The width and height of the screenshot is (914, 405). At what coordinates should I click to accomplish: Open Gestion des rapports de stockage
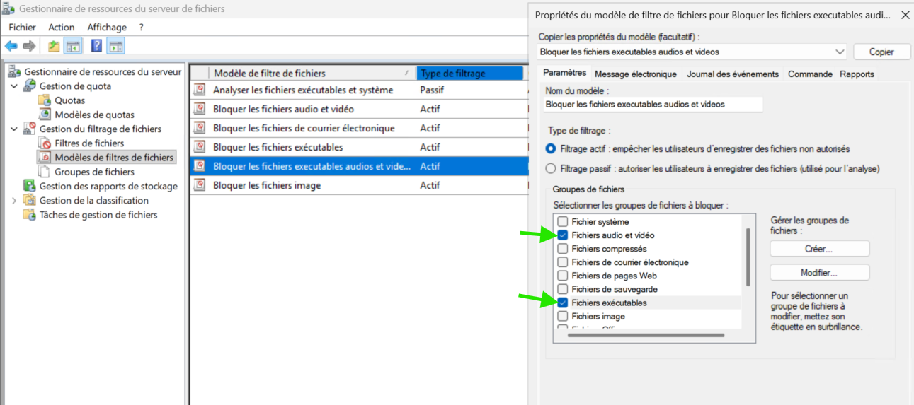pos(108,186)
